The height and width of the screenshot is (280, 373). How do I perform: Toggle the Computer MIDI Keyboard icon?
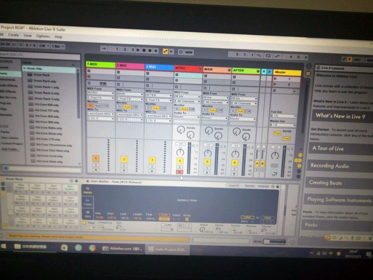click(x=349, y=59)
